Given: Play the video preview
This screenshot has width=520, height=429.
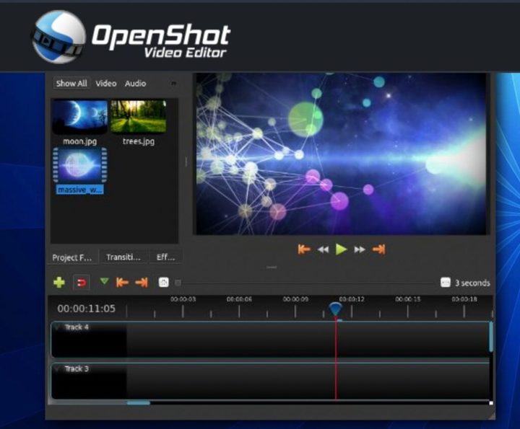Looking at the screenshot, I should 341,249.
